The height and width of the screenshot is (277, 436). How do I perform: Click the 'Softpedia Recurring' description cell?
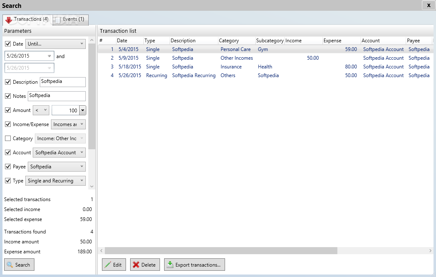(x=194, y=75)
